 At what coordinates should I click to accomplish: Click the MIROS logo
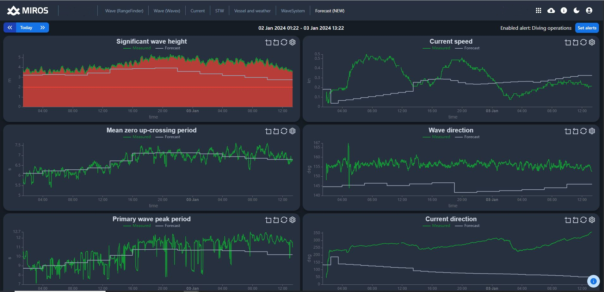pyautogui.click(x=28, y=10)
